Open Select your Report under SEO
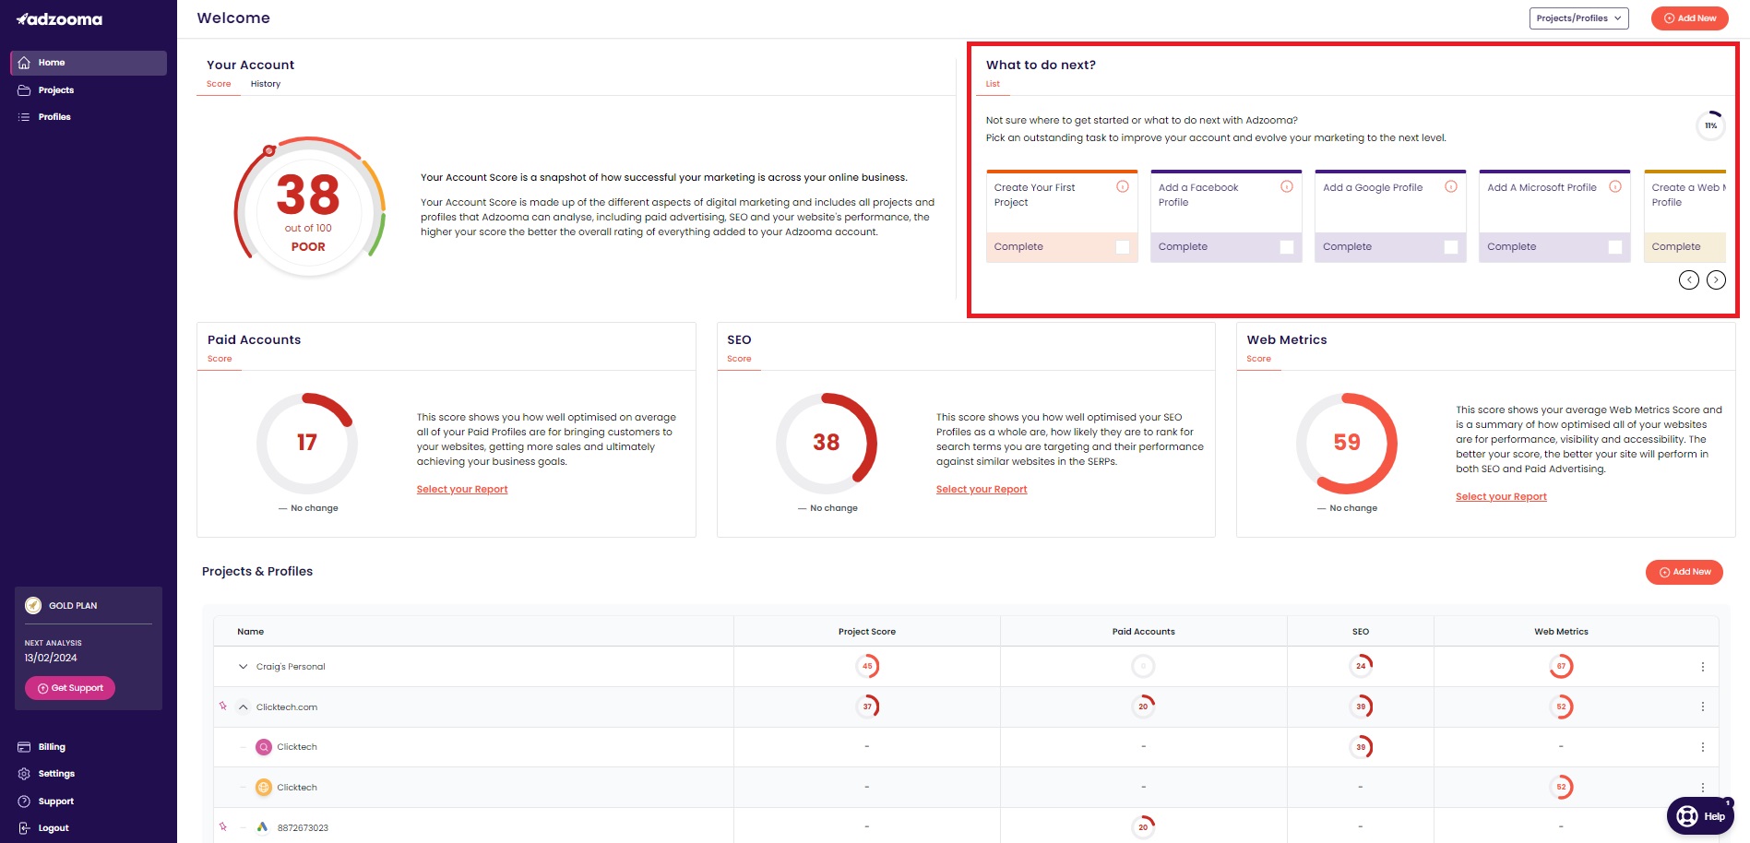Image resolution: width=1750 pixels, height=843 pixels. (982, 490)
